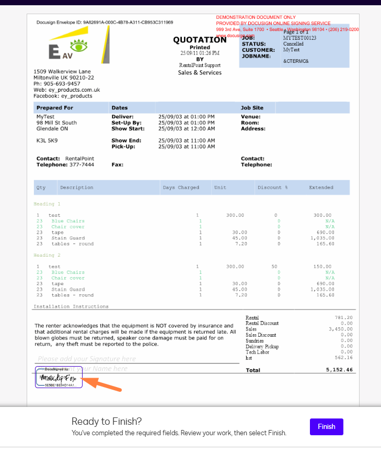Click the 'Job Site' header
Viewport: 381px width, 452px height.
[252, 107]
